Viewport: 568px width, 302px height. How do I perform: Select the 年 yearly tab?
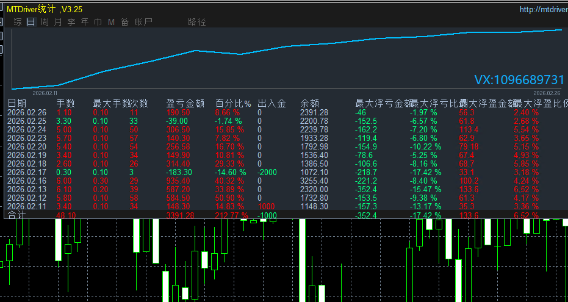tap(85, 22)
